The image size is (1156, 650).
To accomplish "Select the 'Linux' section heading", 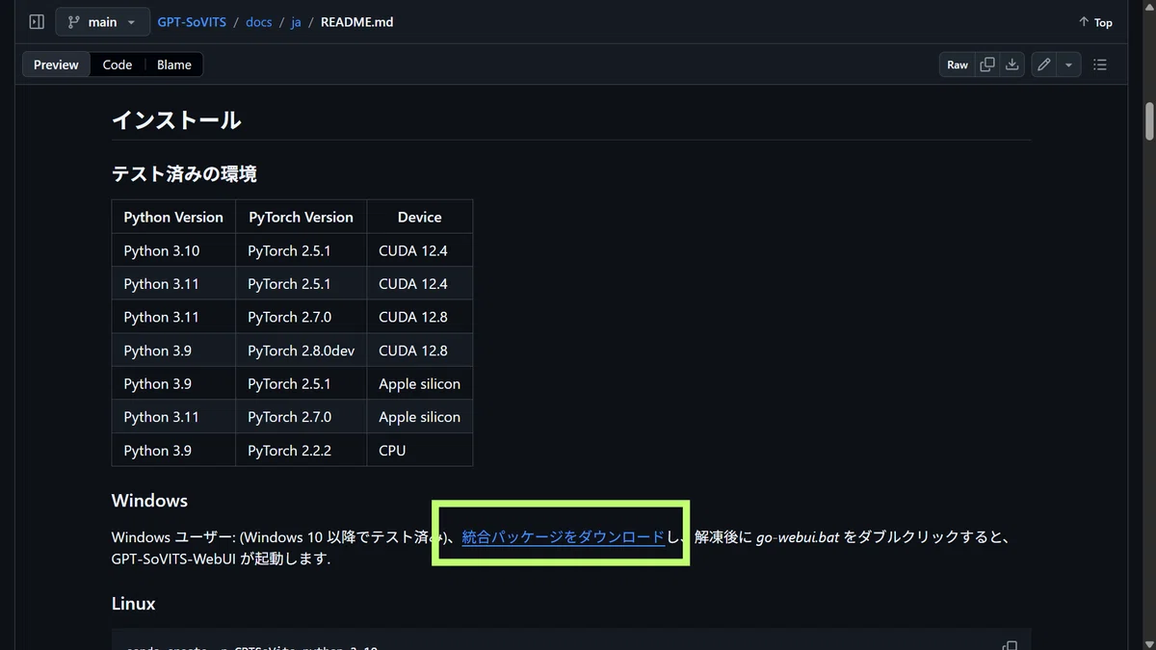I will [x=134, y=604].
